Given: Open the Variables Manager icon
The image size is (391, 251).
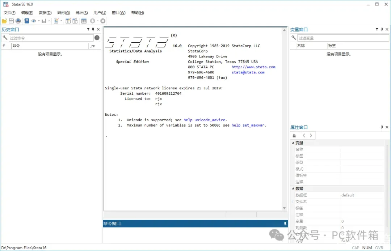Looking at the screenshot, I should point(84,21).
